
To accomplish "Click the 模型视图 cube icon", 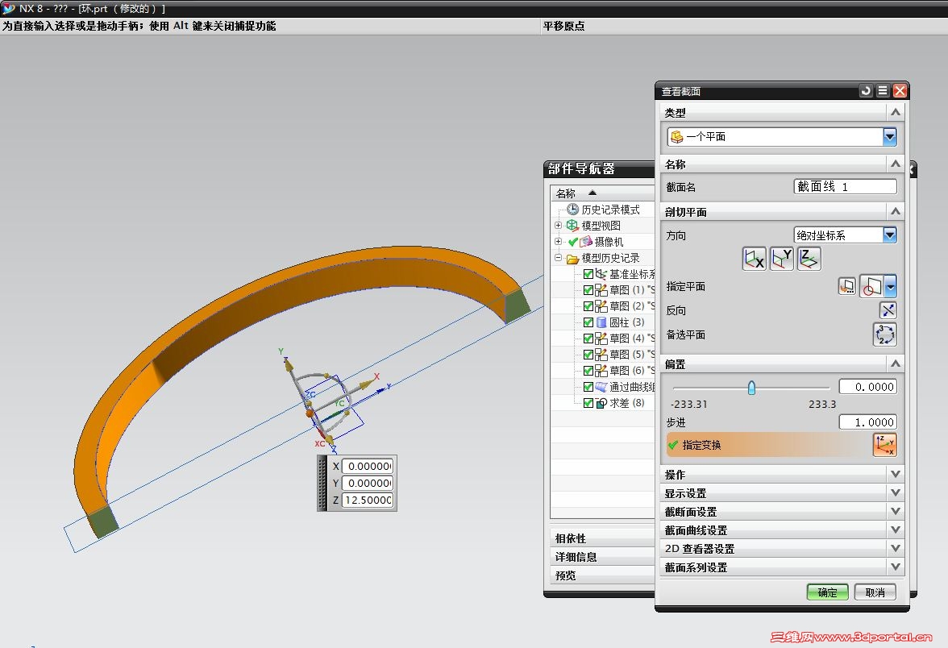I will coord(572,226).
